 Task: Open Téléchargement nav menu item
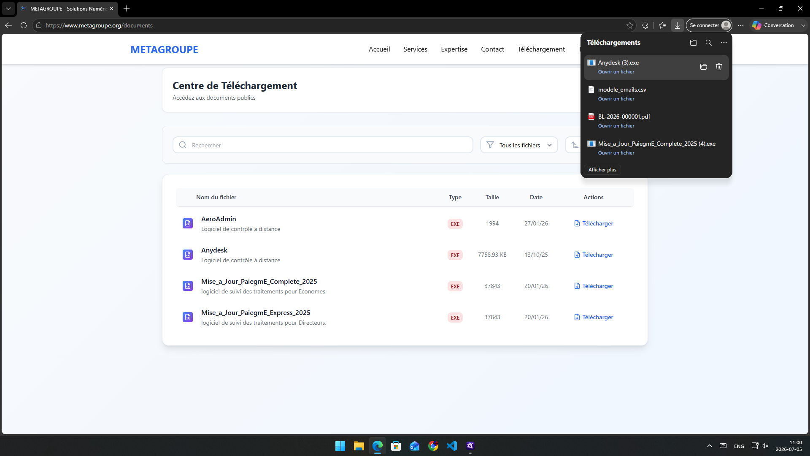tap(541, 49)
